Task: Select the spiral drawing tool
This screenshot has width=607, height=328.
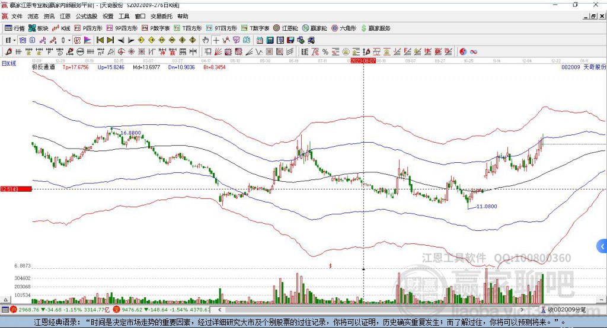Action: [x=59, y=52]
